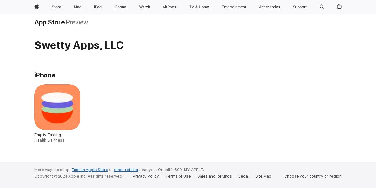Click Choose your country or region
Image resolution: width=376 pixels, height=188 pixels.
(313, 176)
